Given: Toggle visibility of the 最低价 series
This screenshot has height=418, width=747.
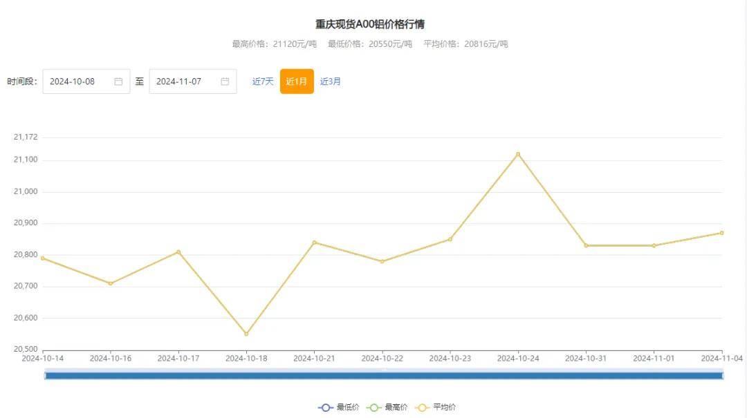Looking at the screenshot, I should pyautogui.click(x=336, y=407).
